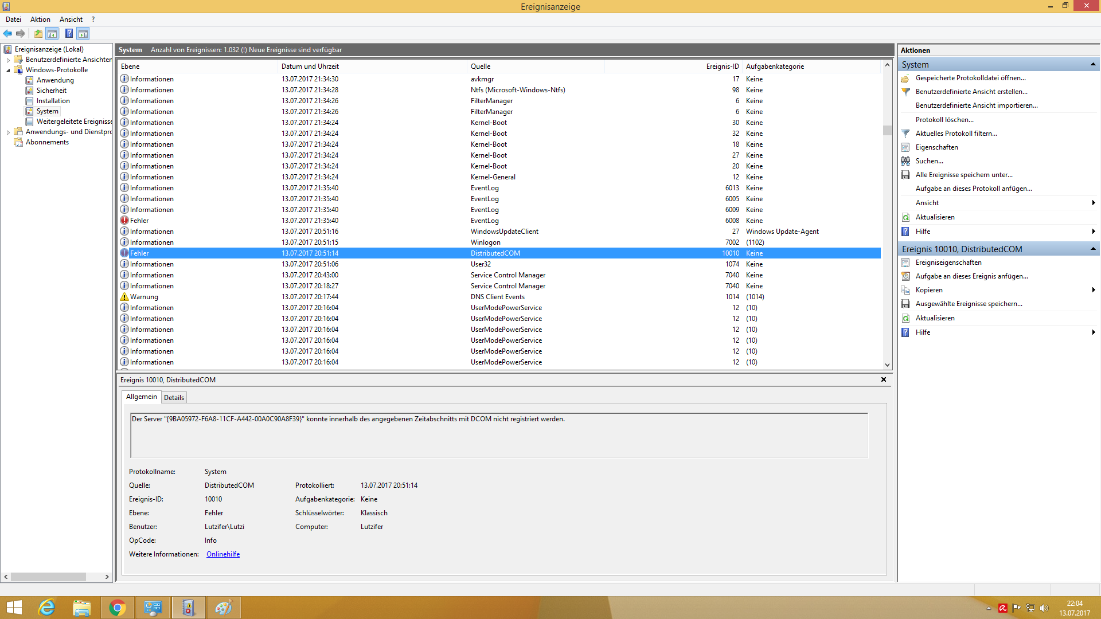Click the blue Back arrow in toolbar
The image size is (1101, 619).
point(7,33)
